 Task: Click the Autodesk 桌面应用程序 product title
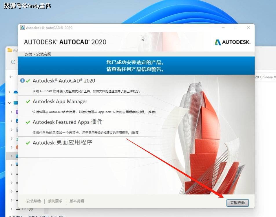point(63,143)
